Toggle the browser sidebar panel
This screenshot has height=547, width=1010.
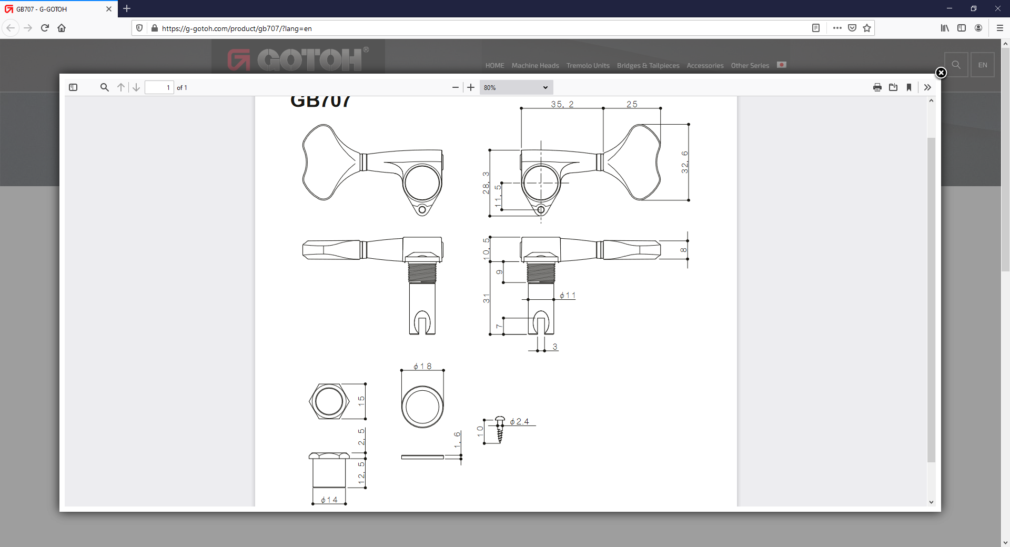pyautogui.click(x=962, y=28)
